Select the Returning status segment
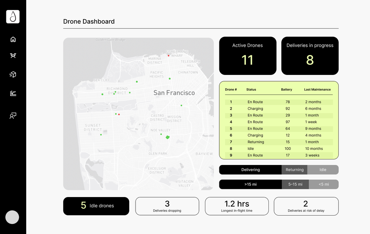Image resolution: width=370 pixels, height=234 pixels. point(295,170)
